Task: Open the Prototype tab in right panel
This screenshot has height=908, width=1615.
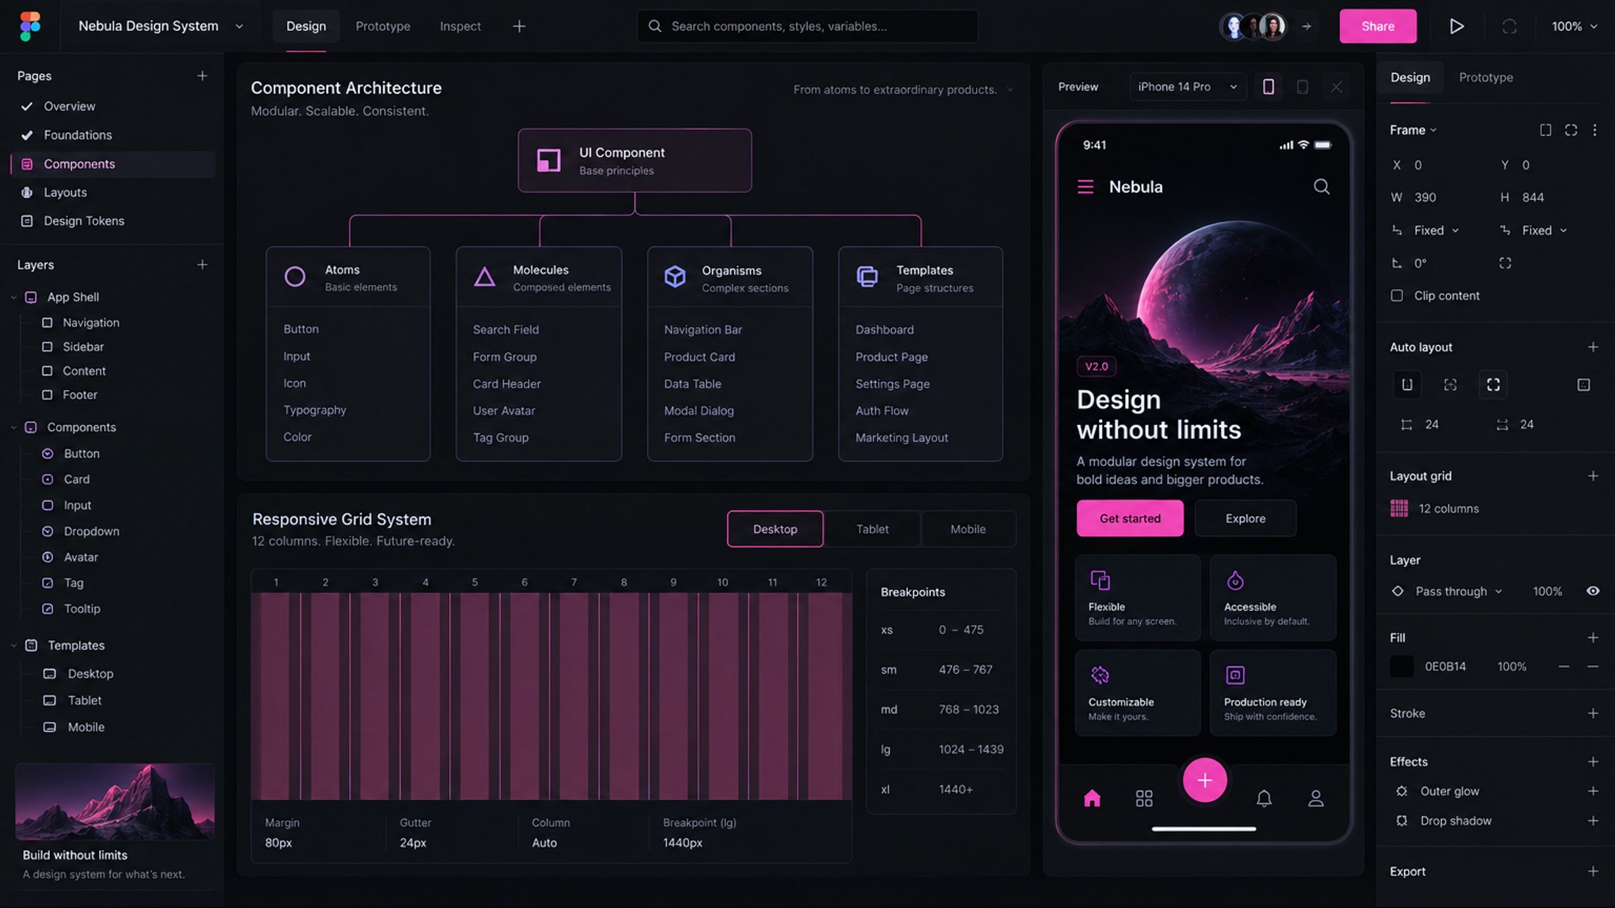Action: point(1486,77)
